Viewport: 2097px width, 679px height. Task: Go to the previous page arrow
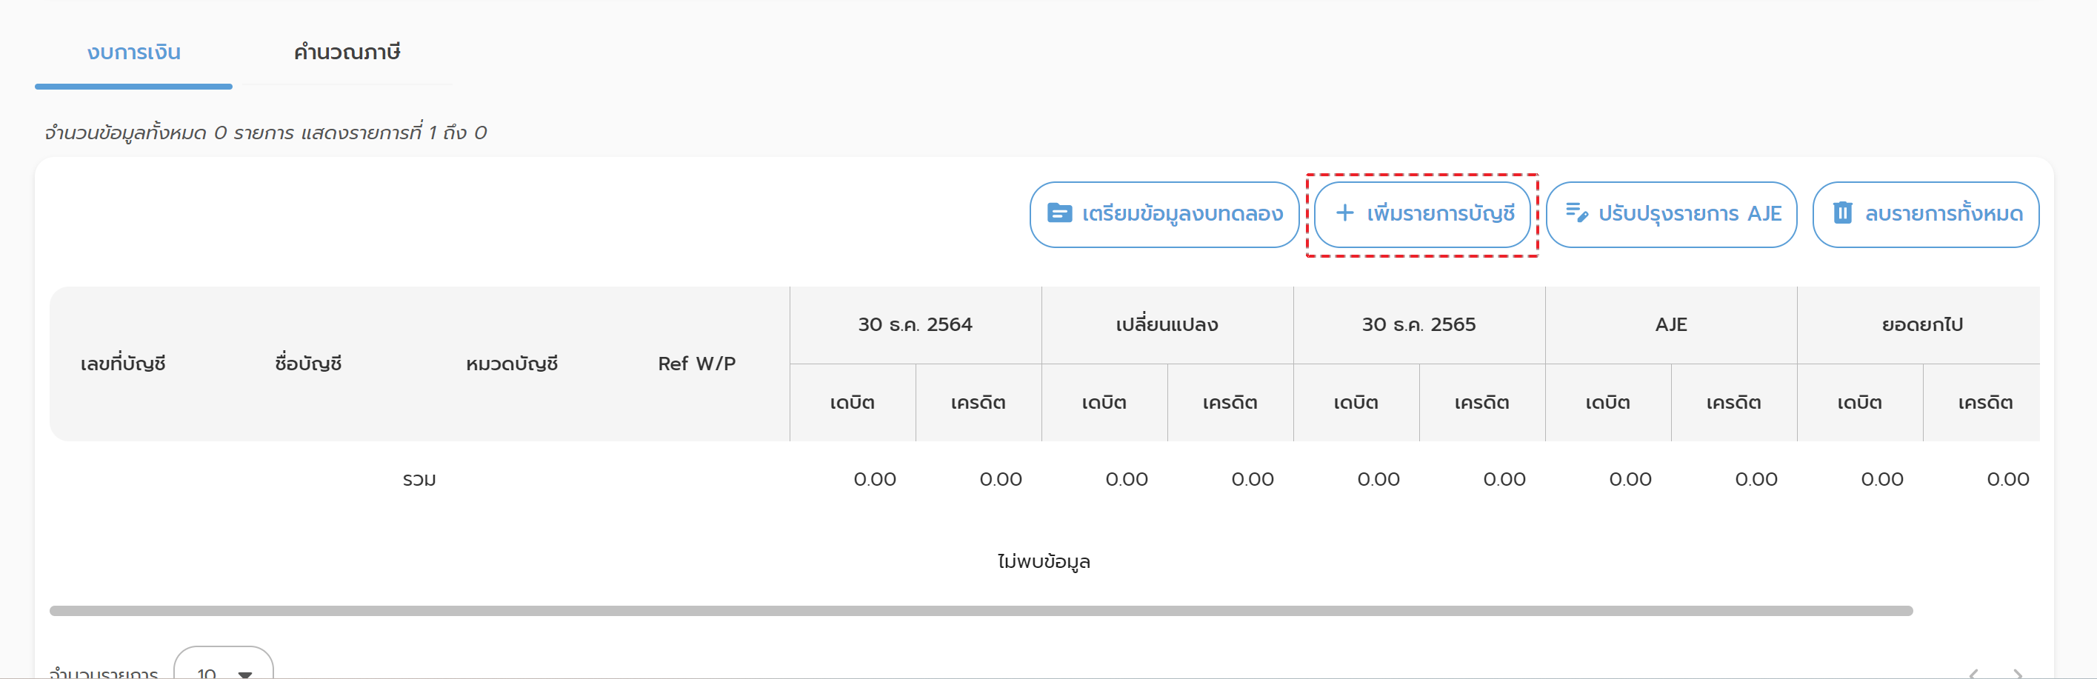click(1973, 672)
